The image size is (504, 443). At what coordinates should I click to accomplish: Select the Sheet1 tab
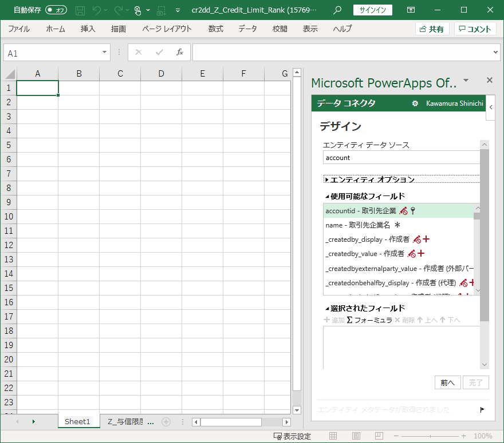click(77, 421)
